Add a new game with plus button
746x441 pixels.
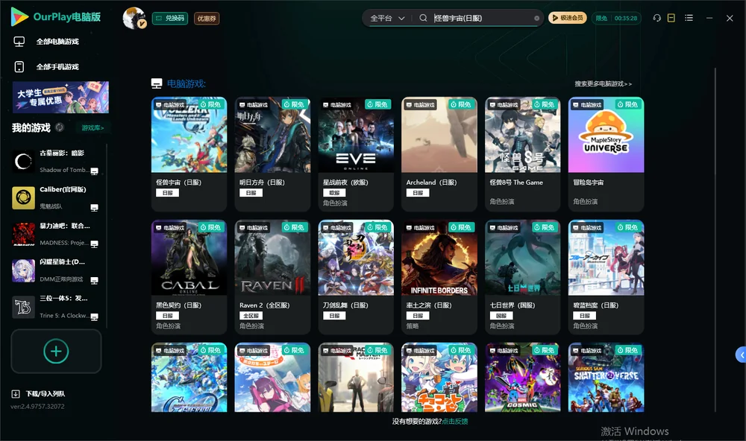pos(56,351)
